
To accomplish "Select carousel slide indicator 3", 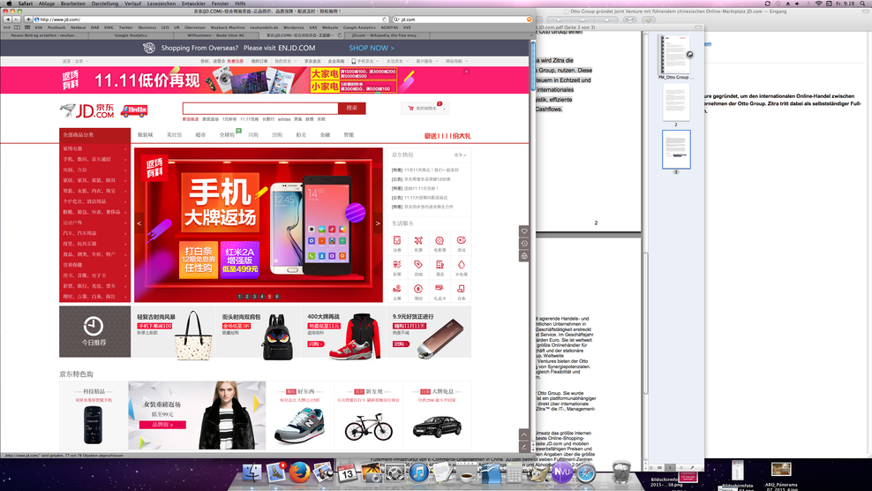I will 255,297.
